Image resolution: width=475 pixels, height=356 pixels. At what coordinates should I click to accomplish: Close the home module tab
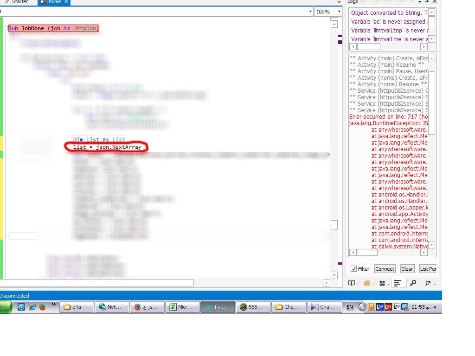tap(66, 2)
